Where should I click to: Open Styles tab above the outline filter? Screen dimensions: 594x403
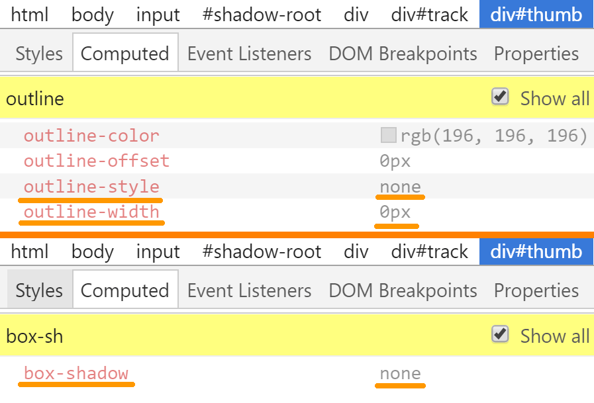39,54
